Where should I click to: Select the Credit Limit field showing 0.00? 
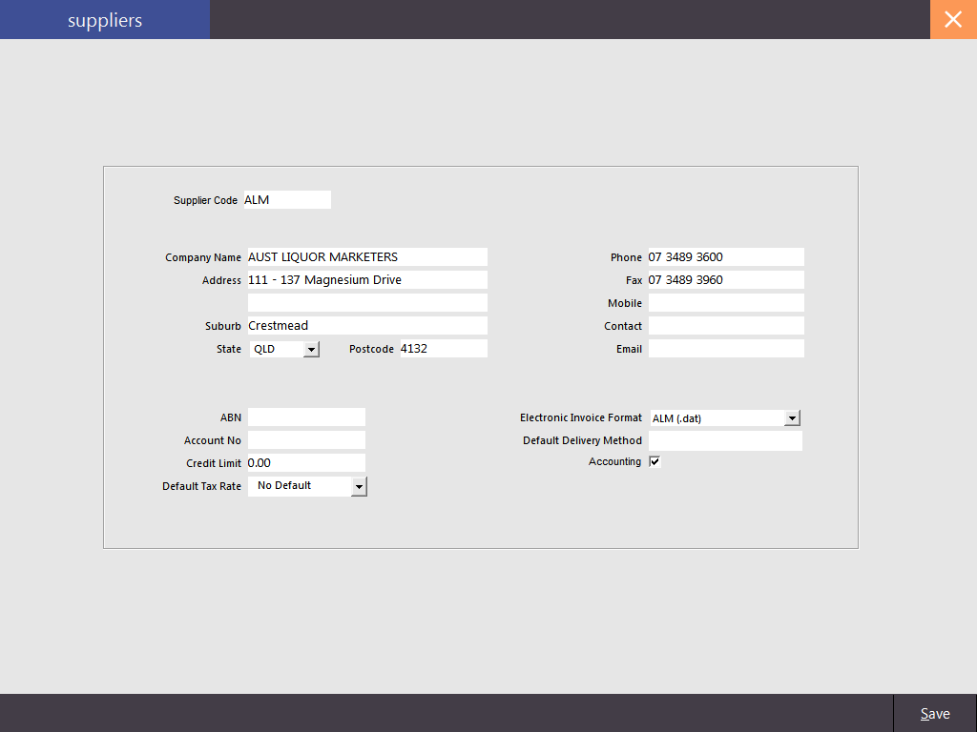pos(305,462)
